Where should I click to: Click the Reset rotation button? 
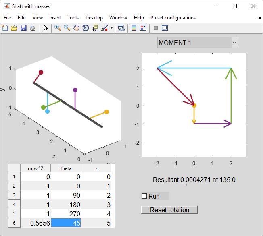point(169,210)
